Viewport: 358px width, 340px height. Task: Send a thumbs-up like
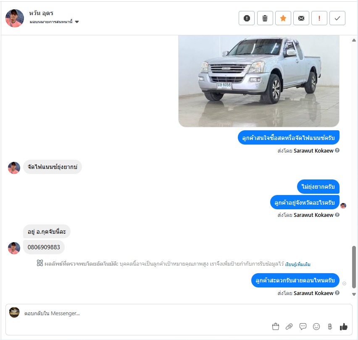tap(343, 327)
